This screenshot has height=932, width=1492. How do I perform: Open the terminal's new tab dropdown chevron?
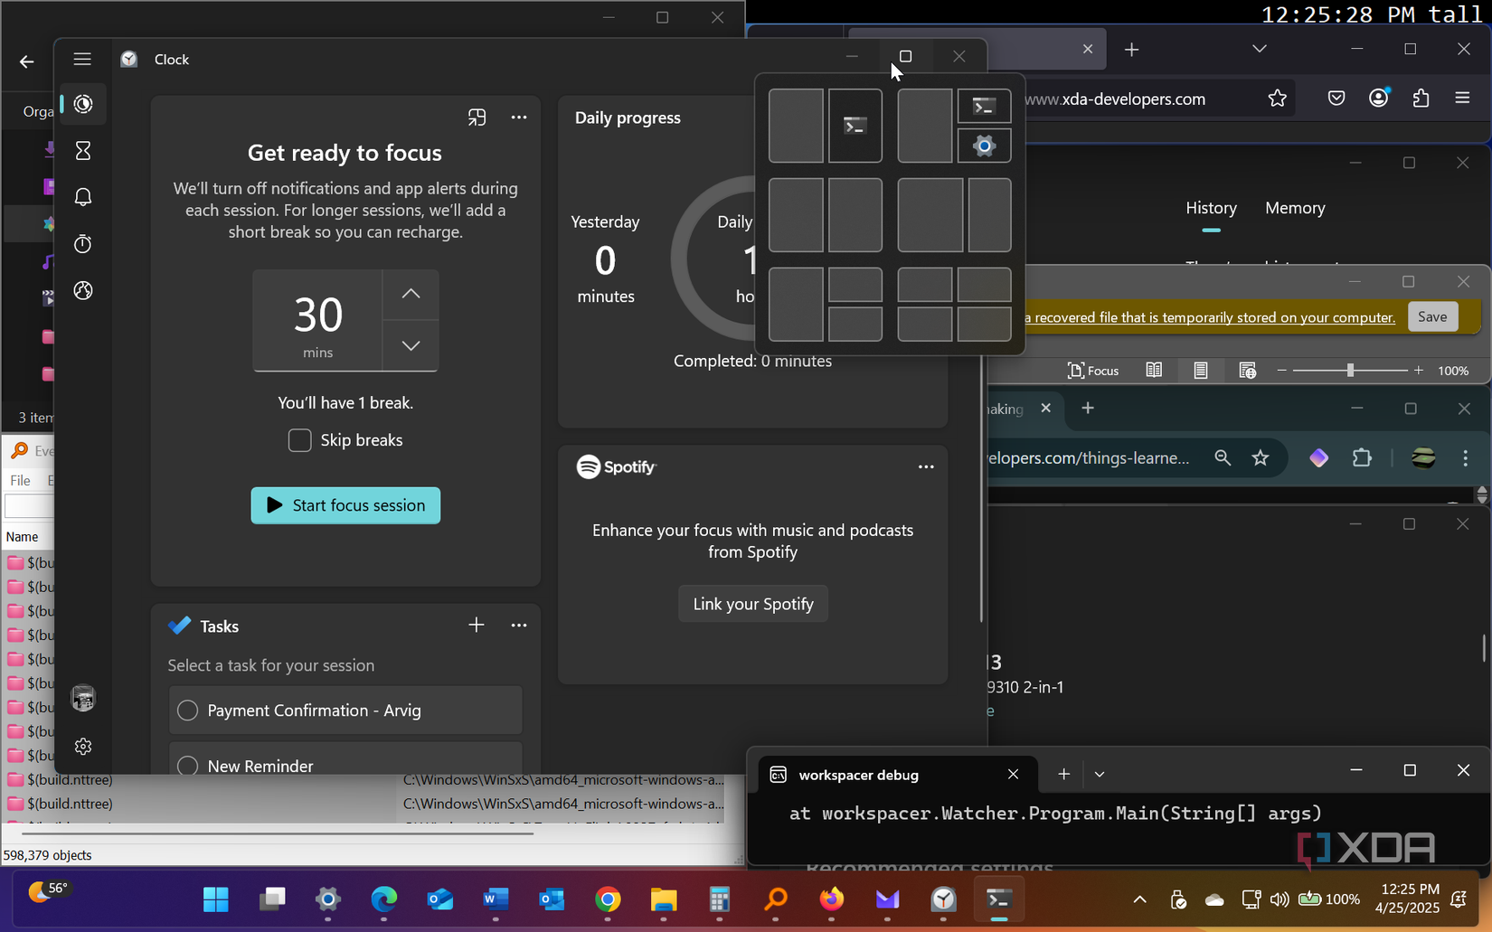1100,775
